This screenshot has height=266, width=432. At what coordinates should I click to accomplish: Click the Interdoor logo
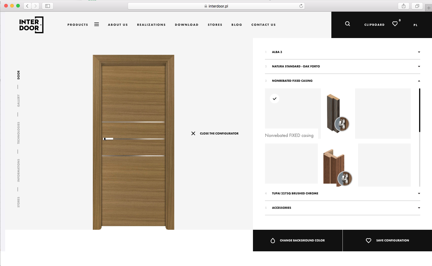click(31, 25)
